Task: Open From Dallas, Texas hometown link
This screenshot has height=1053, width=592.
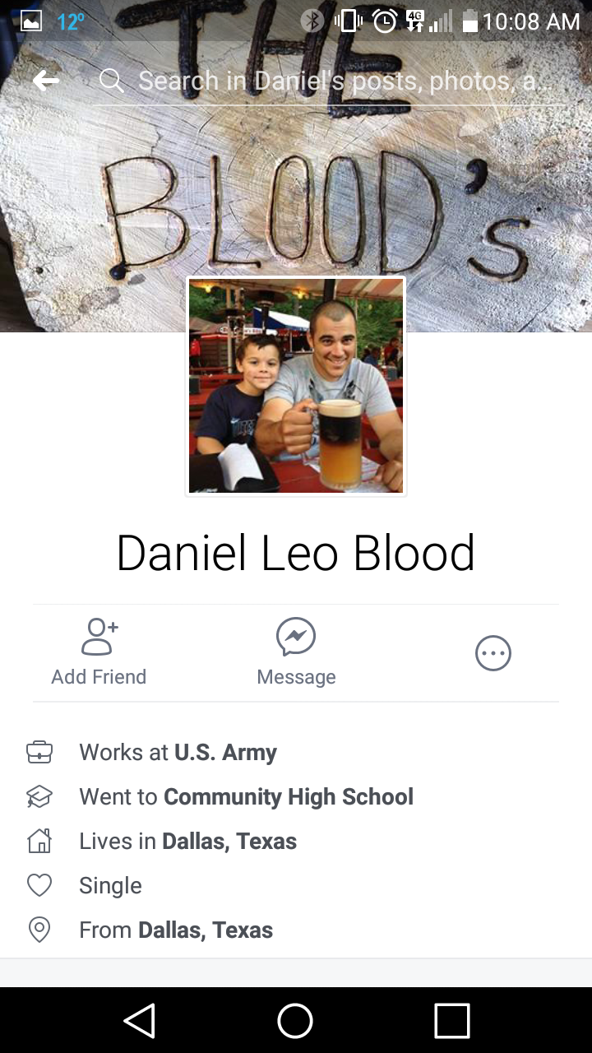Action: pos(206,930)
